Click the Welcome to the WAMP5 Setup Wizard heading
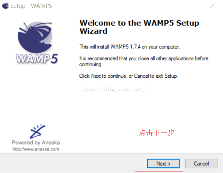The width and height of the screenshot is (223, 173). click(139, 27)
